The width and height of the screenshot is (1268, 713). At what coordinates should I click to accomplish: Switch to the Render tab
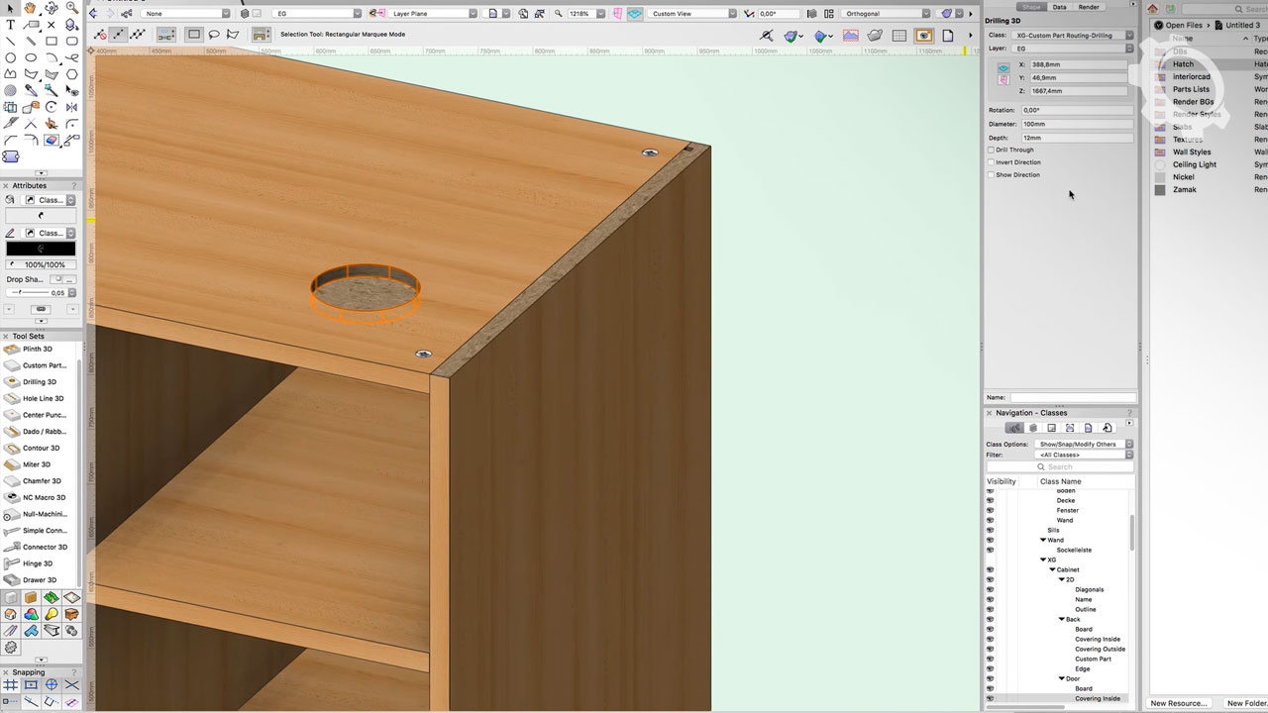click(1088, 7)
